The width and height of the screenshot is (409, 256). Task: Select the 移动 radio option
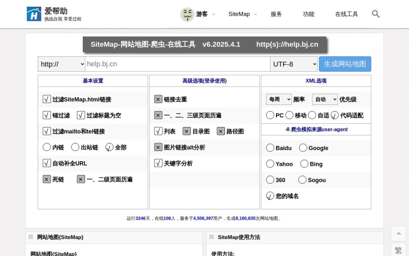click(x=289, y=115)
